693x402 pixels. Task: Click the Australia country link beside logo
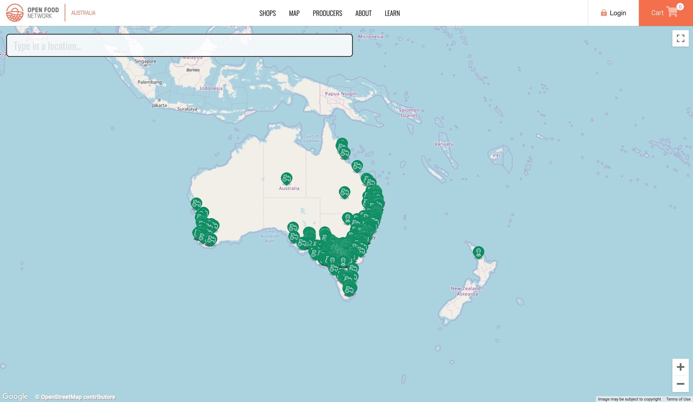click(x=83, y=13)
